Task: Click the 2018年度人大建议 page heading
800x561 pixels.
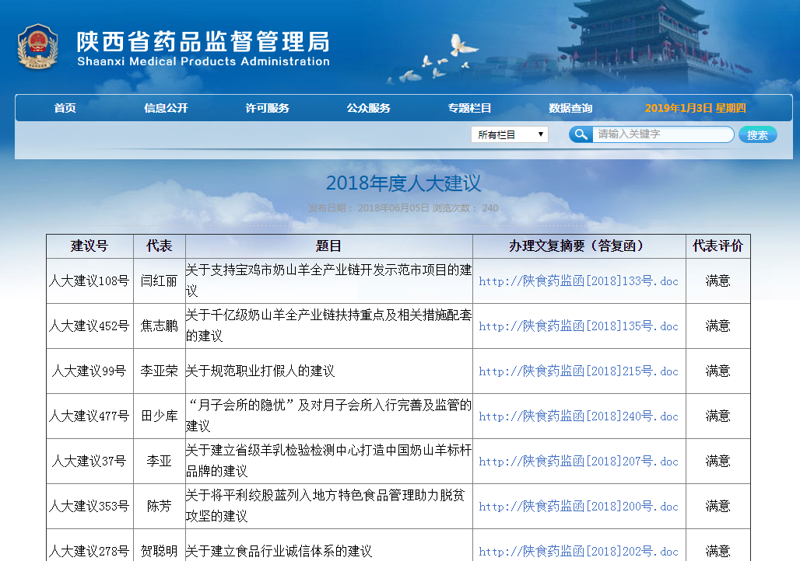Action: (403, 183)
